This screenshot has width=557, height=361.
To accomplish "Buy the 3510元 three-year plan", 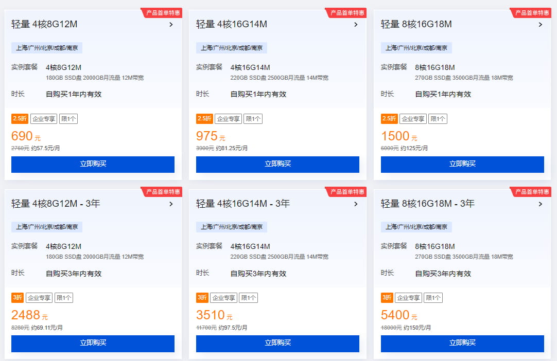I will point(277,343).
